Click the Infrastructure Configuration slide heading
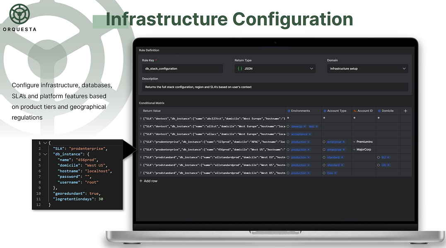The width and height of the screenshot is (446, 248). (229, 19)
